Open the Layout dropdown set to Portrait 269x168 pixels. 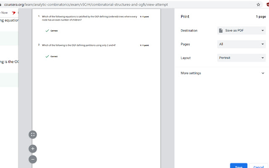[241, 58]
